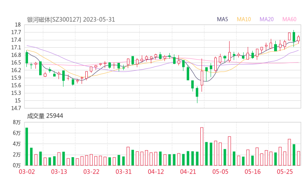Click the 03-31 date axis label
The height and width of the screenshot is (181, 305).
click(x=124, y=172)
